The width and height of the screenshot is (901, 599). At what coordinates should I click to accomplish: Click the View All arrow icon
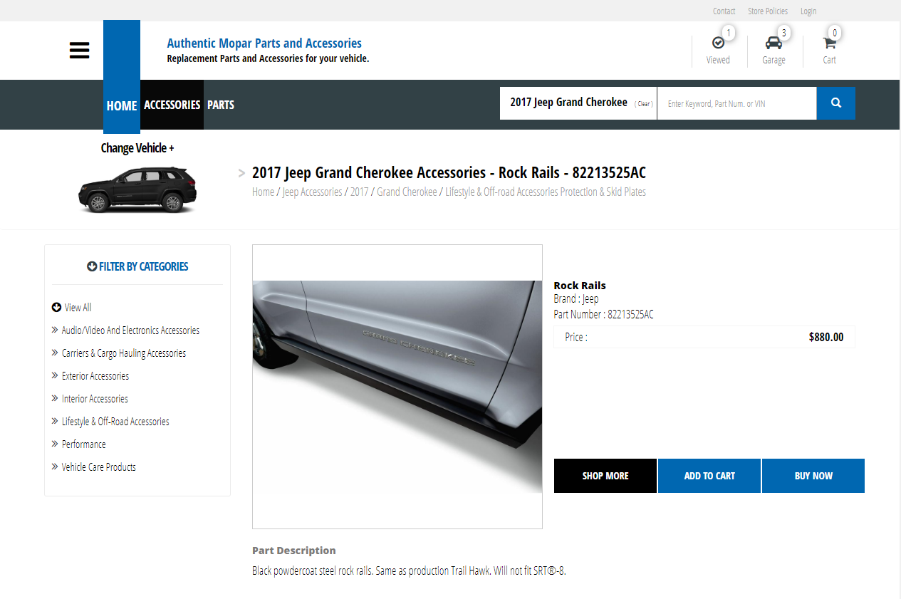(57, 308)
